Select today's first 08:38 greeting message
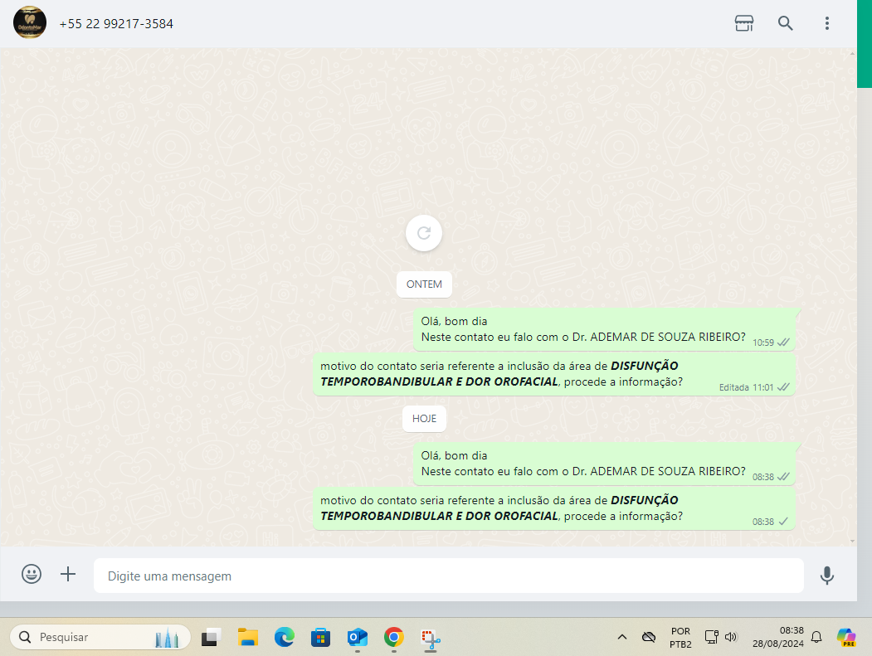 605,464
